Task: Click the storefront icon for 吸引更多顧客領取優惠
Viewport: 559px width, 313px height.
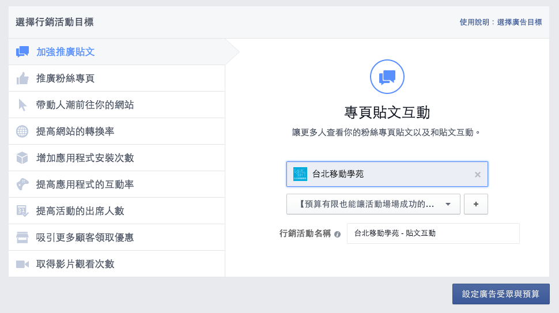Action: pos(22,237)
